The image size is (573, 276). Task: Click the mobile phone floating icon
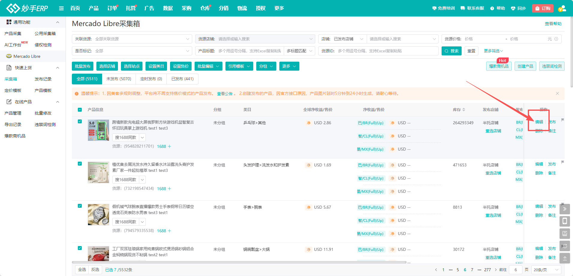(564, 221)
